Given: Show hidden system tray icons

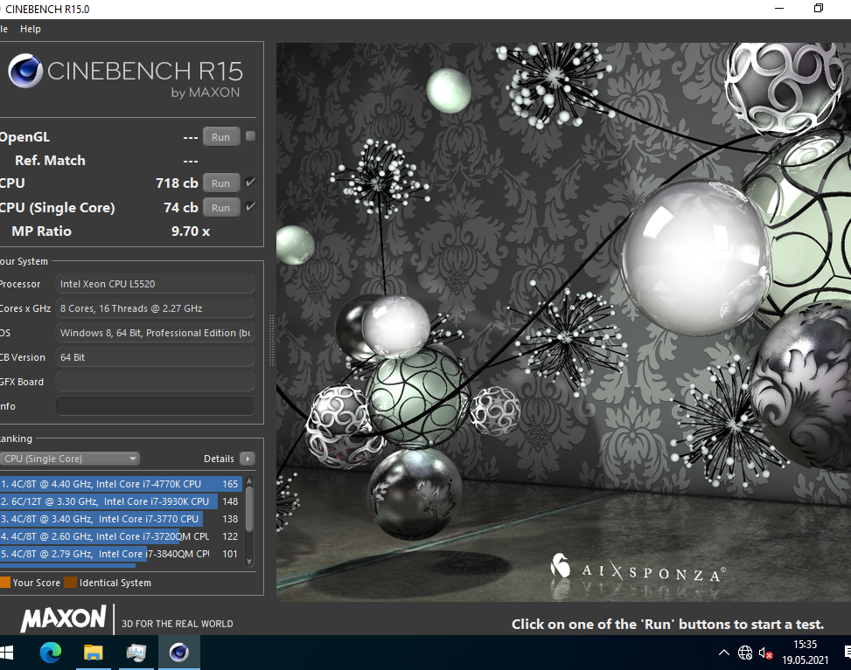Looking at the screenshot, I should tap(724, 653).
